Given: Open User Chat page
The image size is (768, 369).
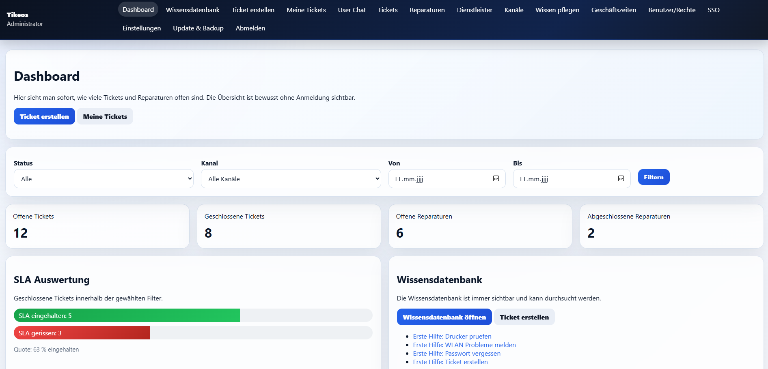Looking at the screenshot, I should pyautogui.click(x=352, y=10).
